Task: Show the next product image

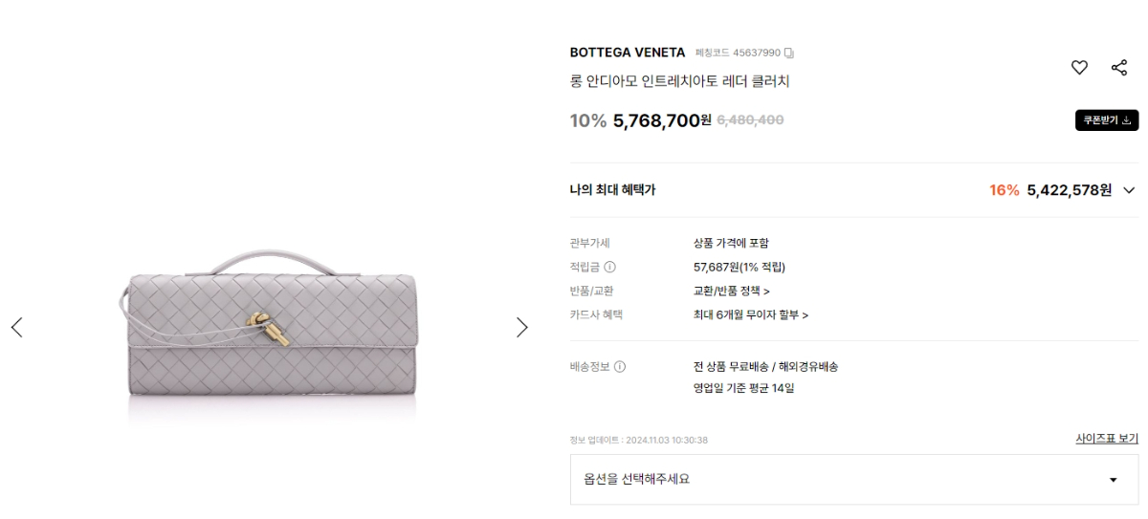Action: [x=521, y=328]
